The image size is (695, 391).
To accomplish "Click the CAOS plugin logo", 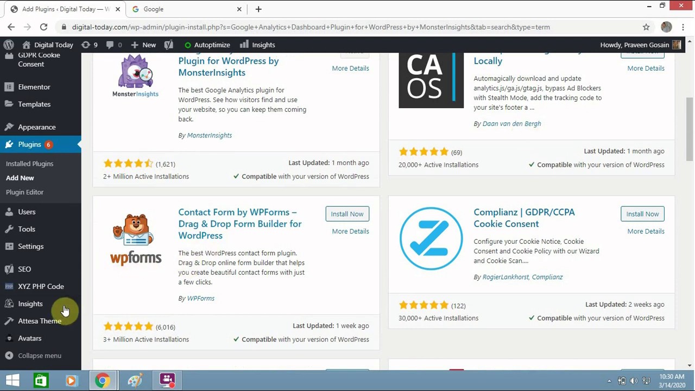I will click(431, 80).
